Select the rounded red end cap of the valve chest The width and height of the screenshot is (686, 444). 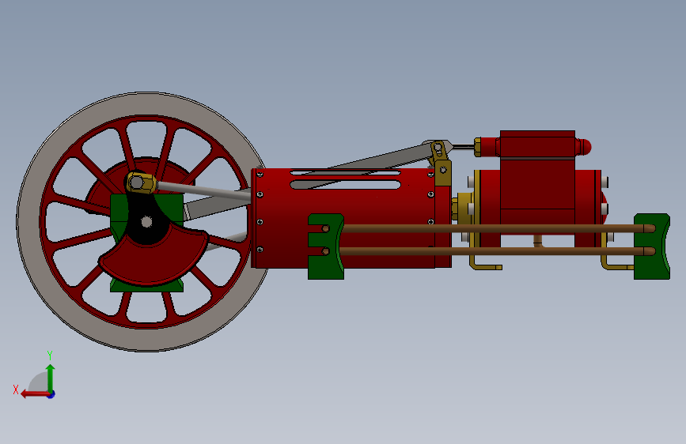click(584, 147)
